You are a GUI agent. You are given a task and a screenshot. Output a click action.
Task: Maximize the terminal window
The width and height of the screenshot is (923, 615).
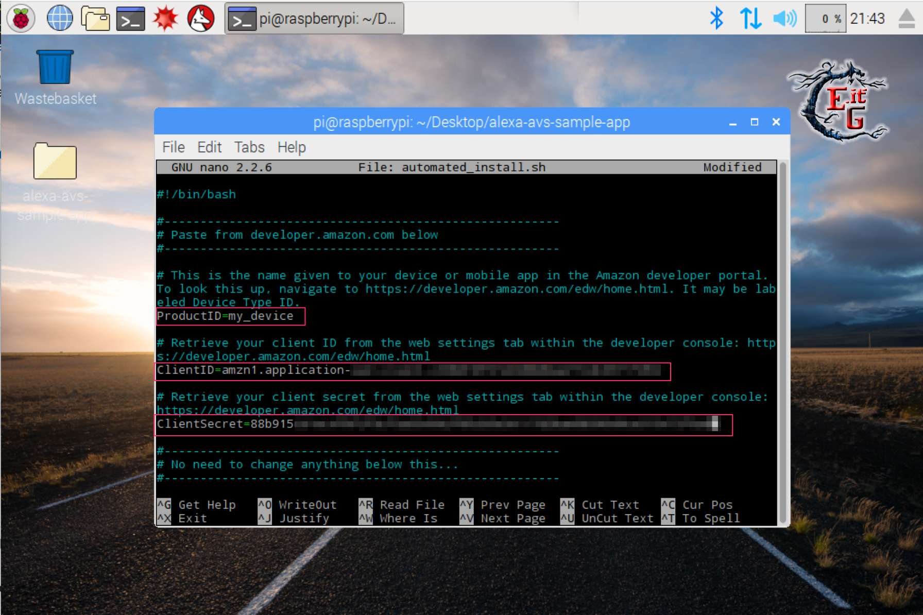pos(755,122)
